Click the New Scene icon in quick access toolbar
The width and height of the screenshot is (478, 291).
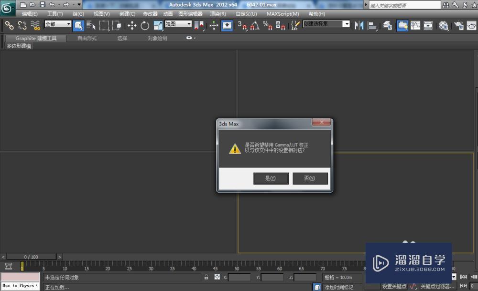[x=23, y=5]
